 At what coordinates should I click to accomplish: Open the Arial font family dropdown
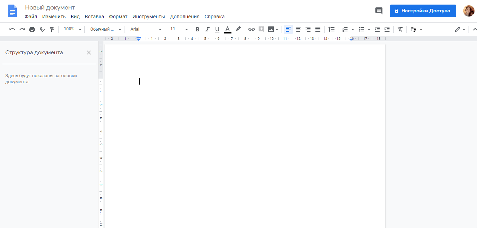tap(145, 29)
